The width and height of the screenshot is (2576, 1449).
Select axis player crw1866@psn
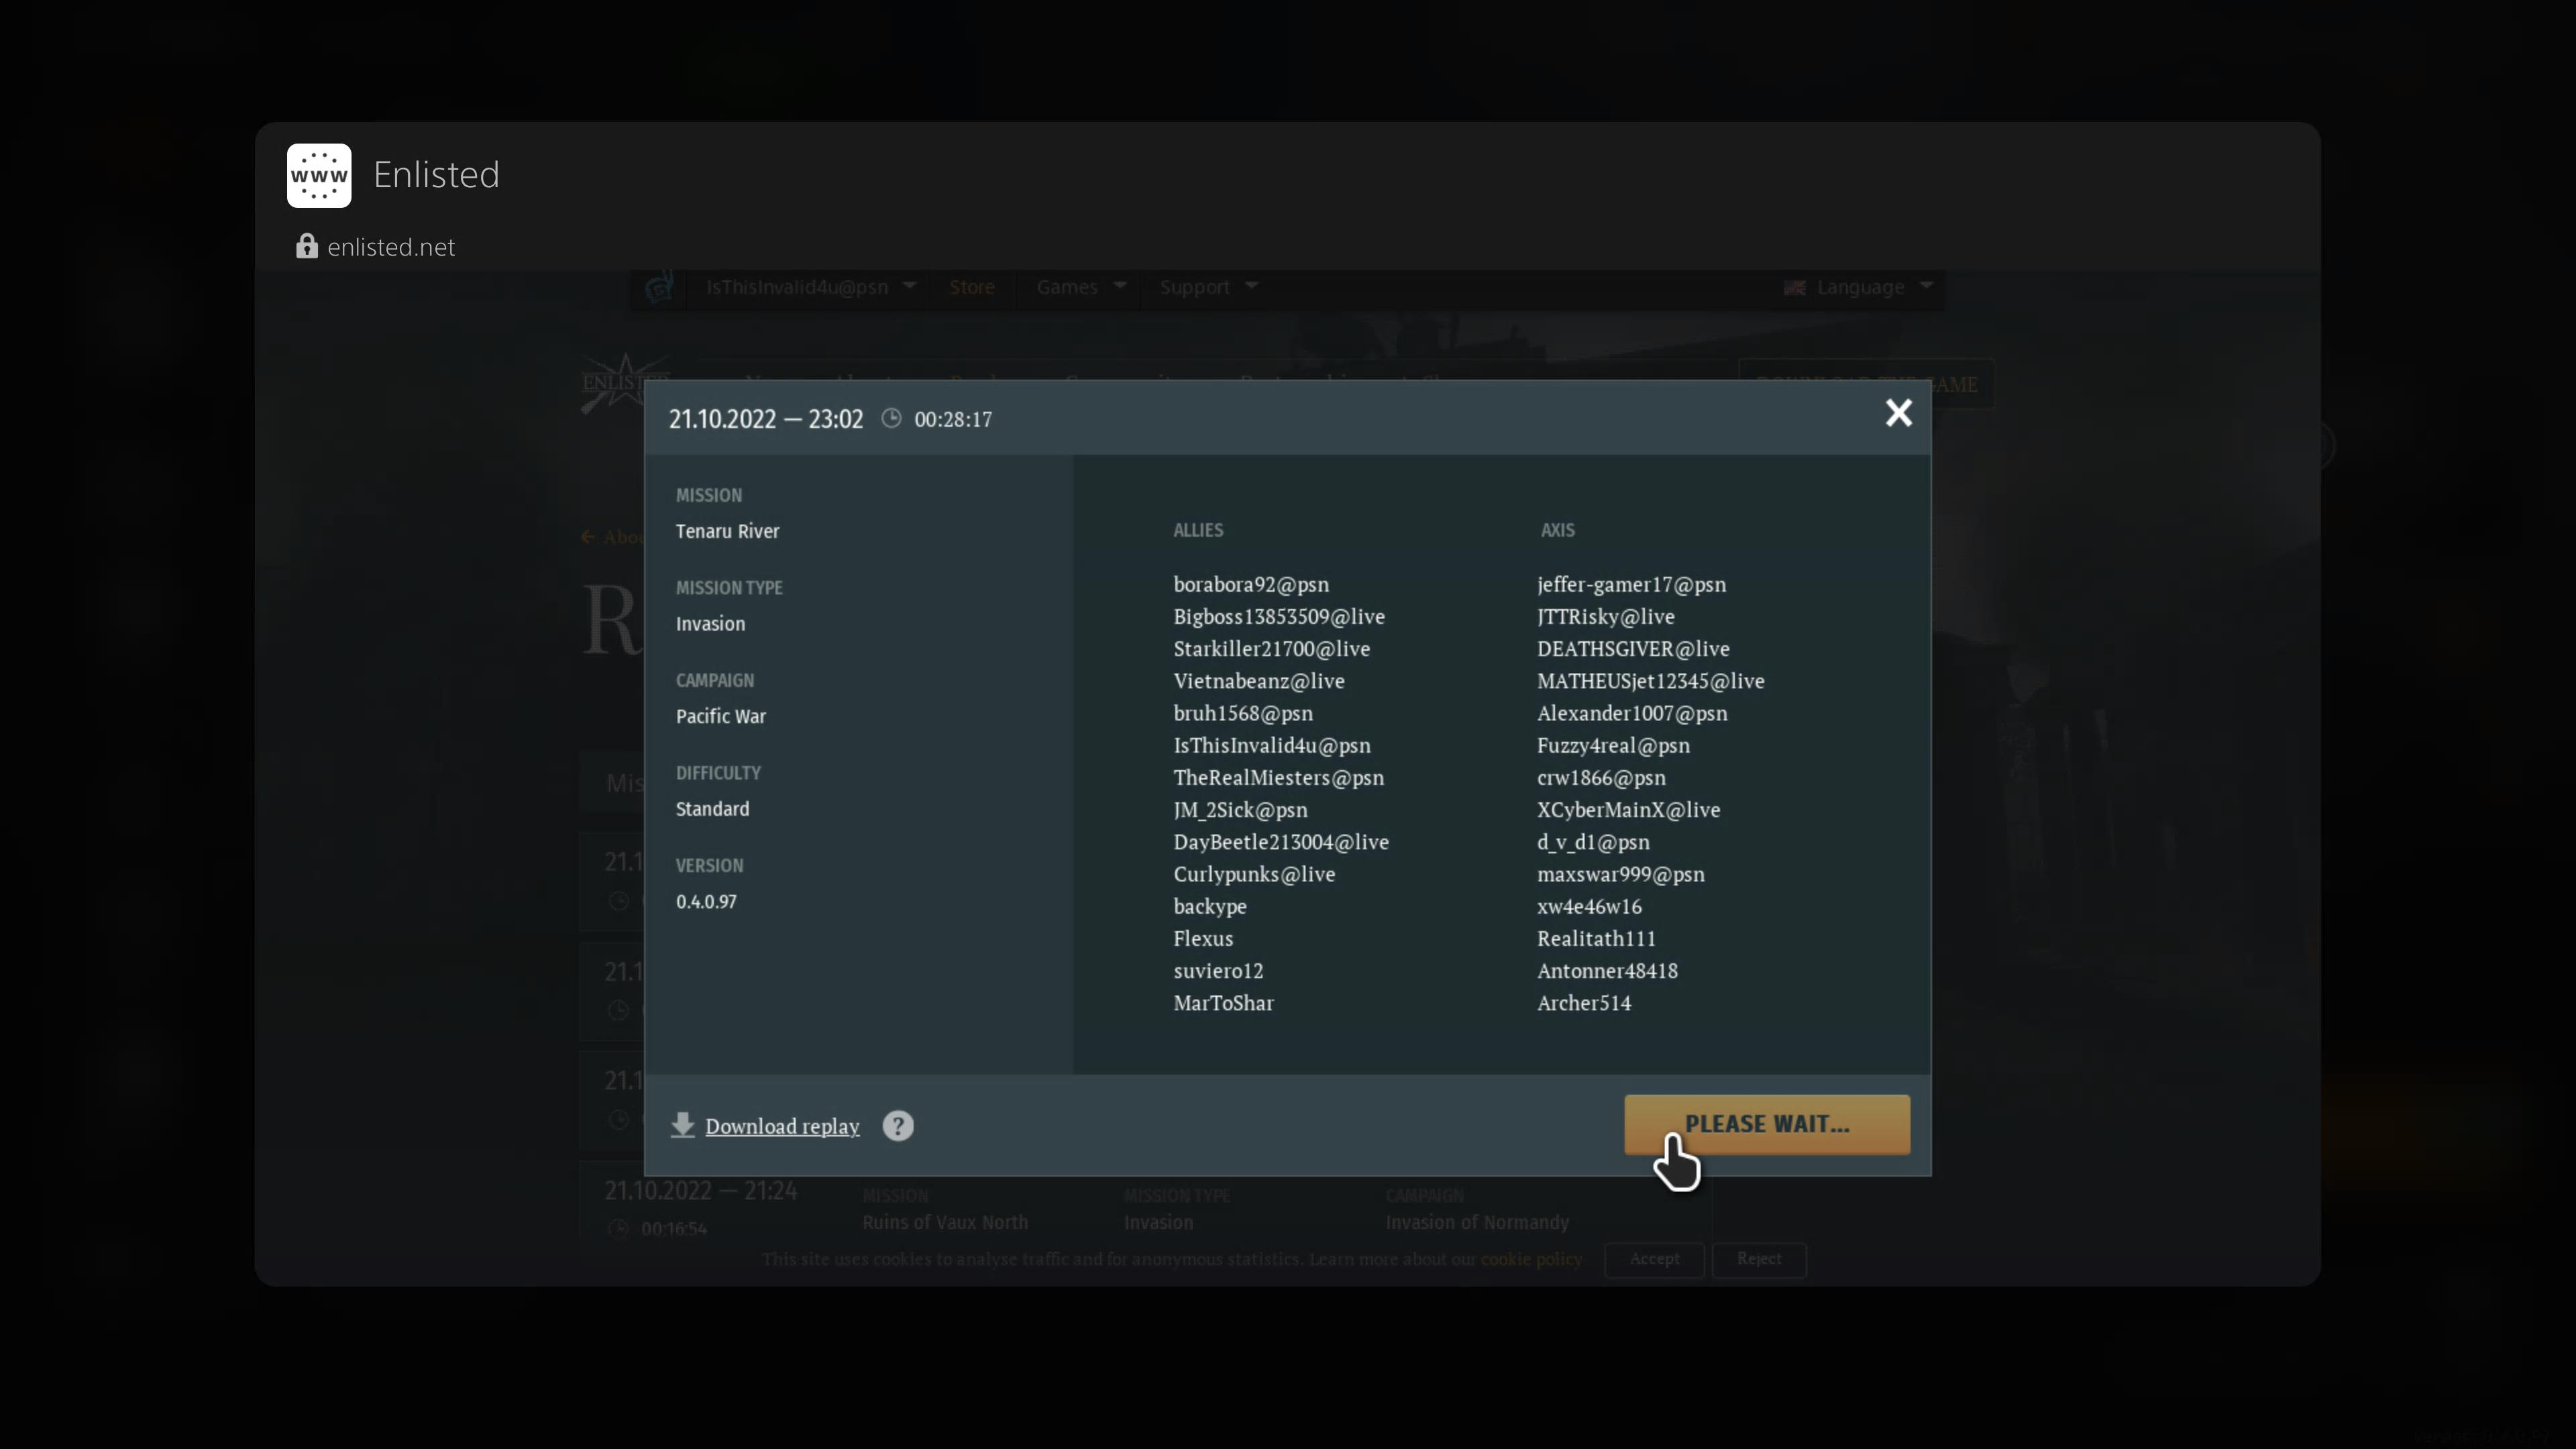[x=1601, y=777]
